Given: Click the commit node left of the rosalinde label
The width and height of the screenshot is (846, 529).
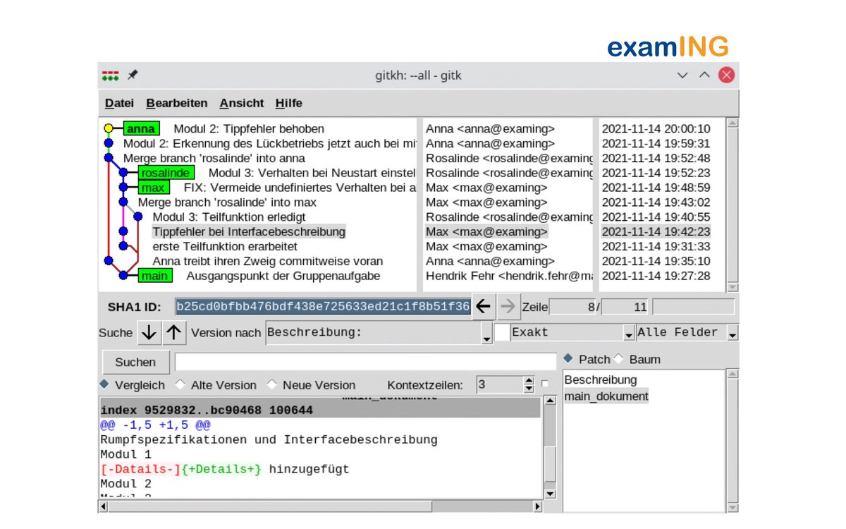Looking at the screenshot, I should click(x=123, y=173).
